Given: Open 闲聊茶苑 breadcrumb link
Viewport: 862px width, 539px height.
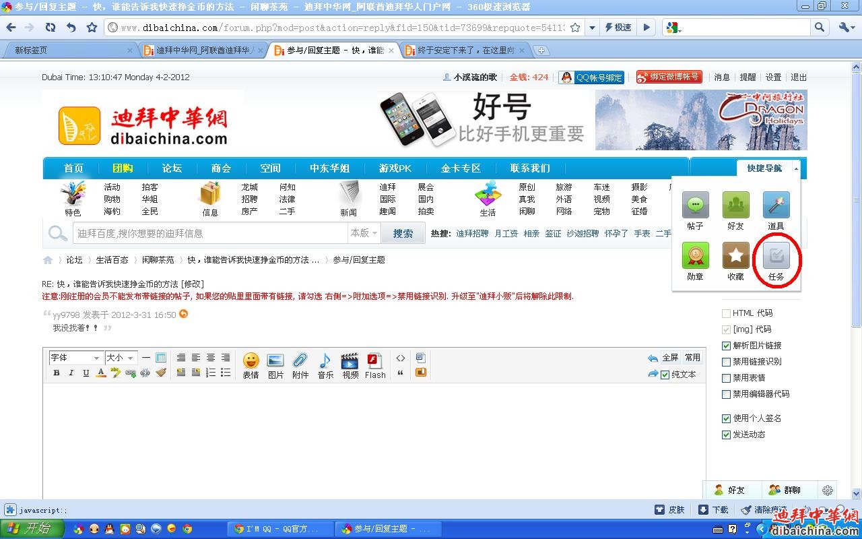Looking at the screenshot, I should [x=158, y=260].
